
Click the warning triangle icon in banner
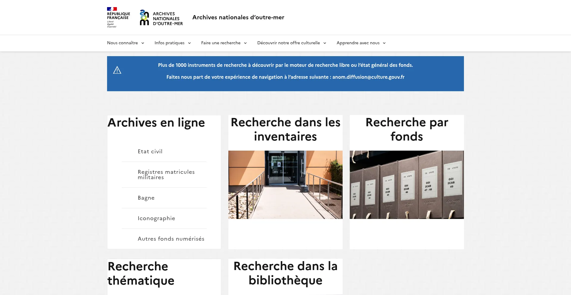click(117, 70)
